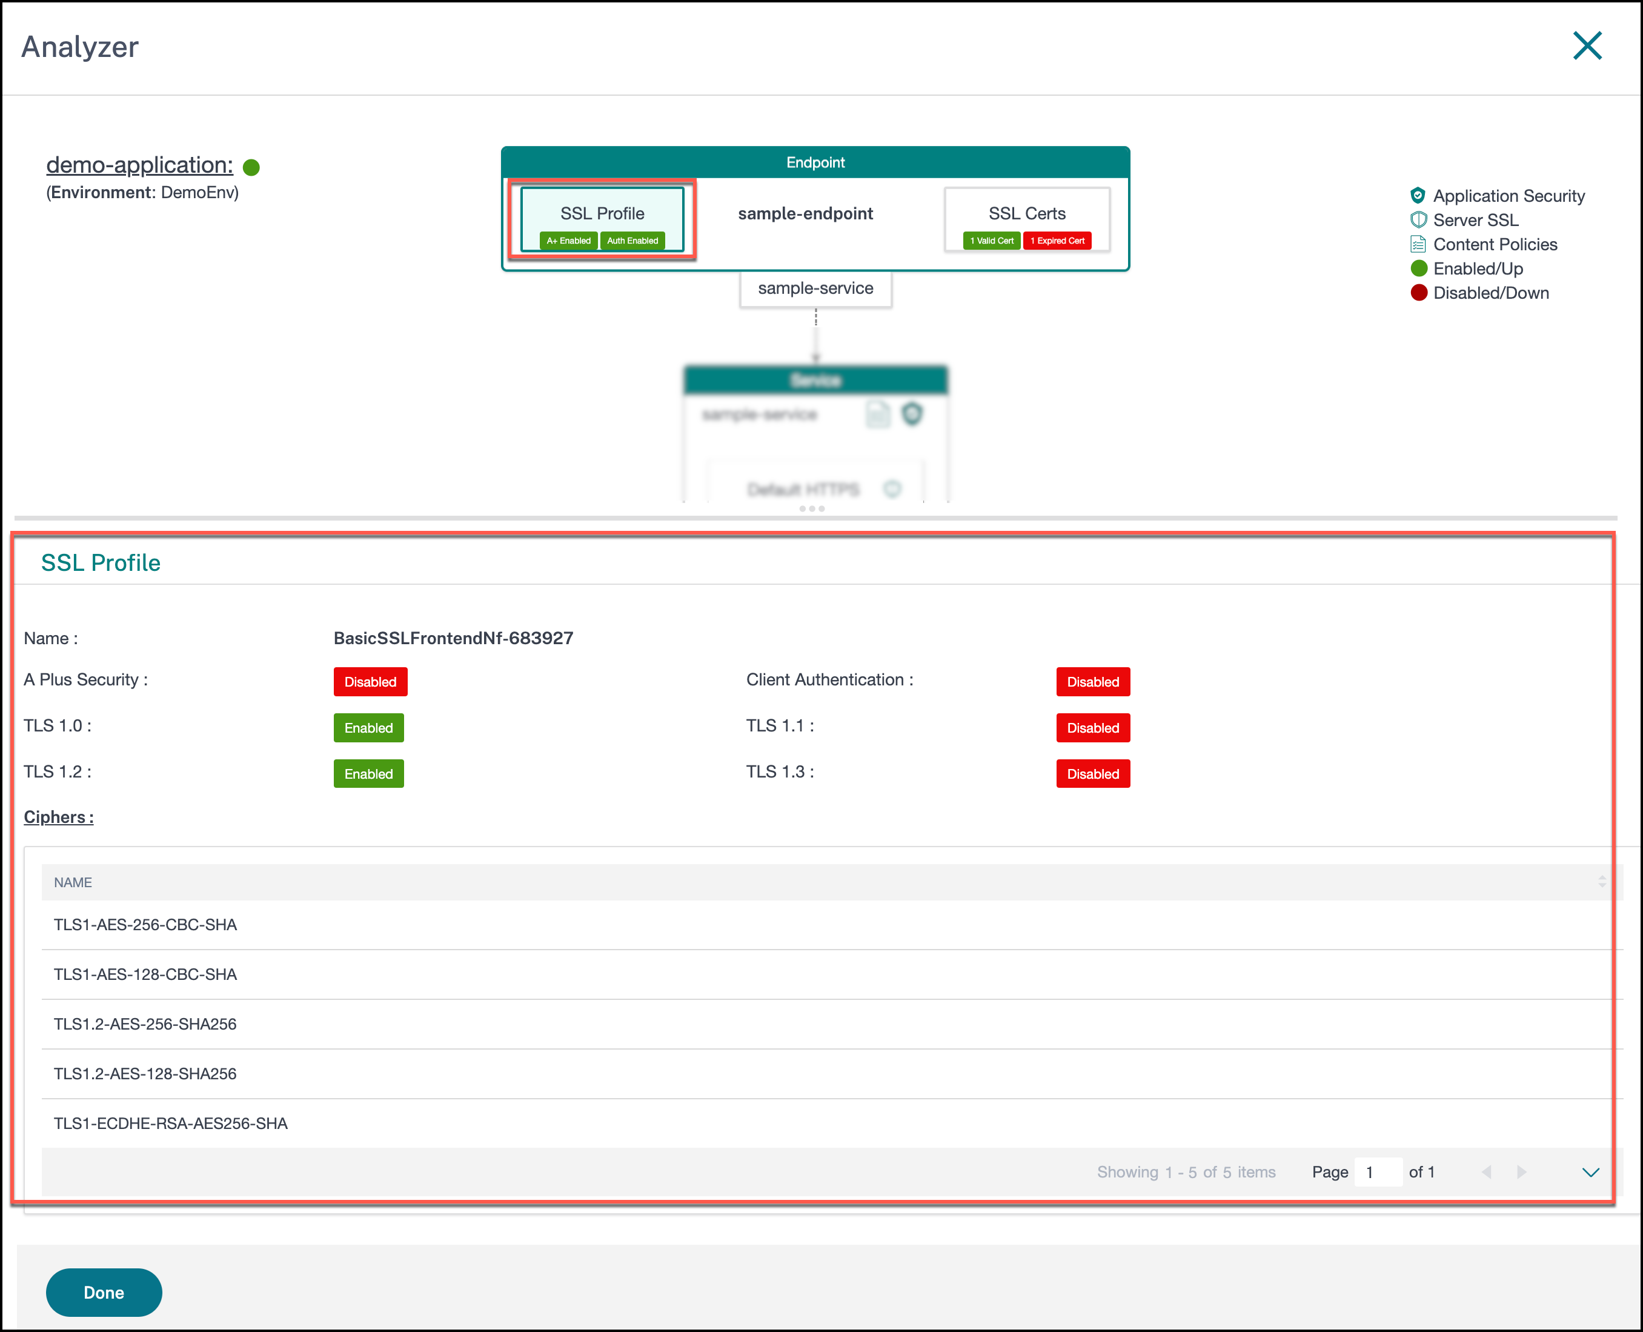Click the Application Security shield legend icon
Screen dimensions: 1643x1332
click(x=1418, y=196)
